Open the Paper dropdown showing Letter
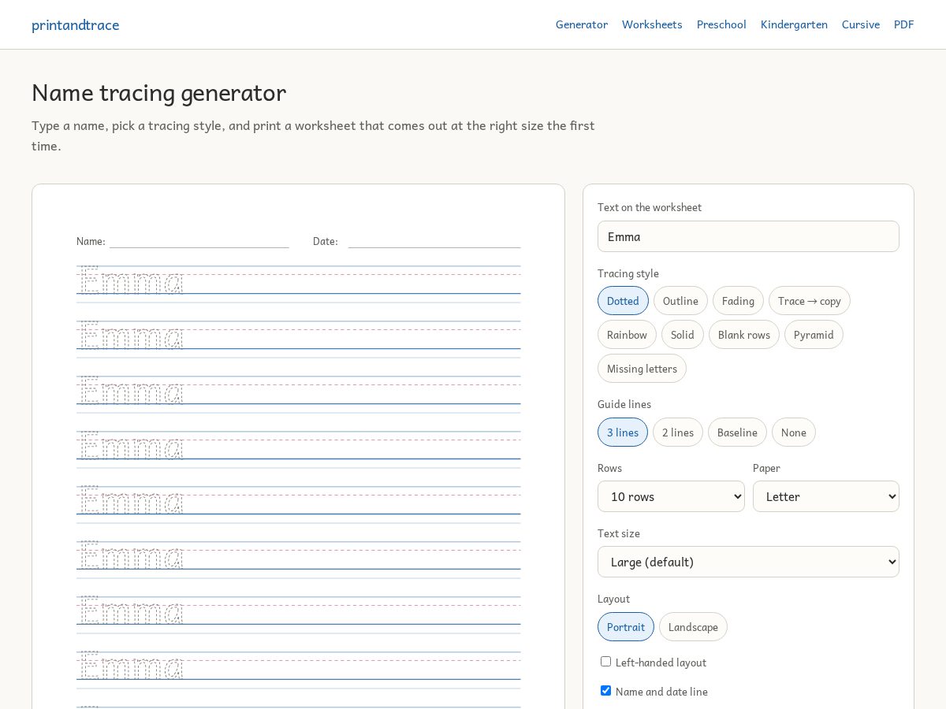The width and height of the screenshot is (946, 709). click(x=826, y=496)
